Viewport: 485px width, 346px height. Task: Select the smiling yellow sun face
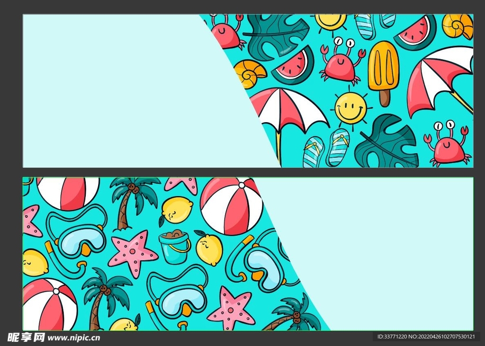tap(350, 108)
